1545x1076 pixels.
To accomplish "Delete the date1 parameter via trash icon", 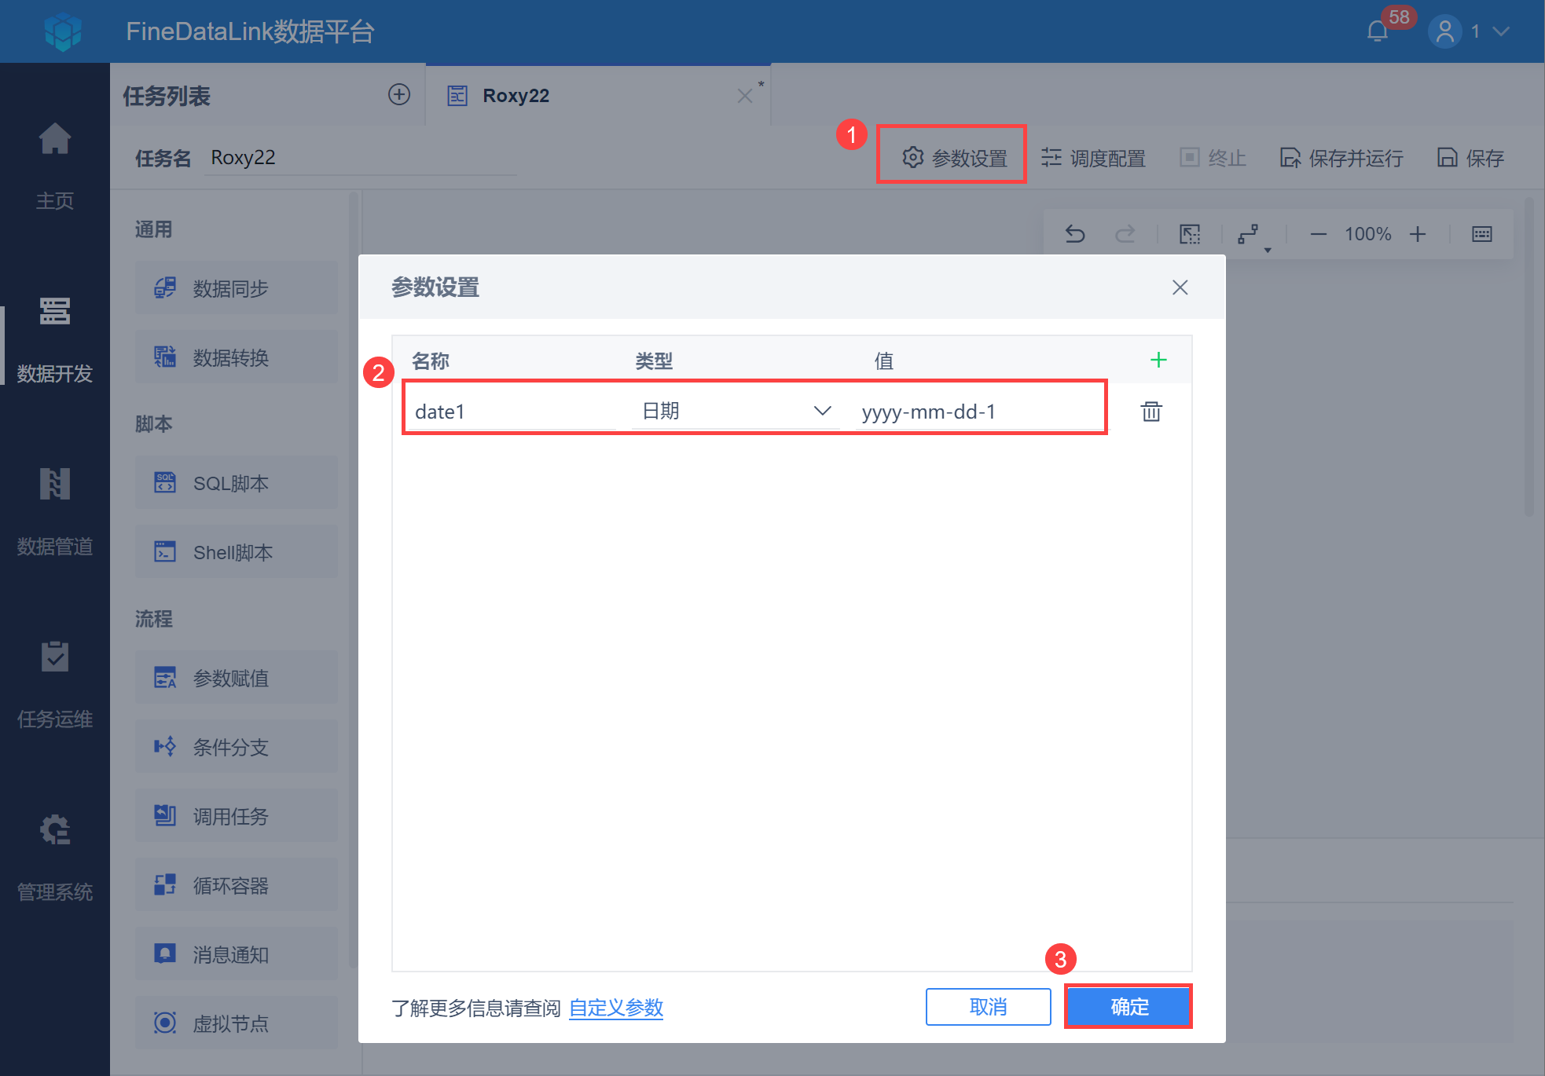I will pyautogui.click(x=1151, y=411).
